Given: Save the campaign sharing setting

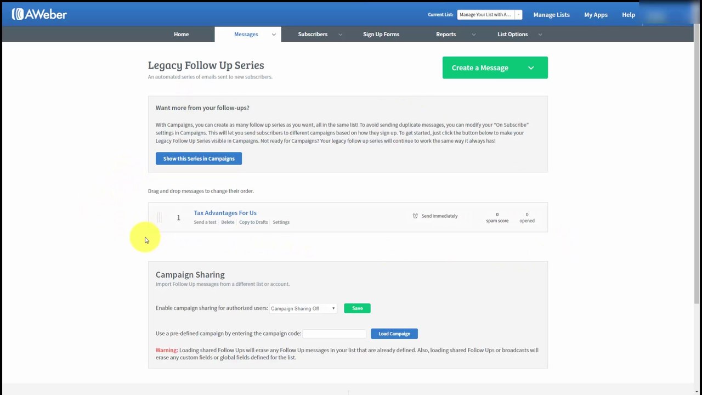Looking at the screenshot, I should 357,308.
